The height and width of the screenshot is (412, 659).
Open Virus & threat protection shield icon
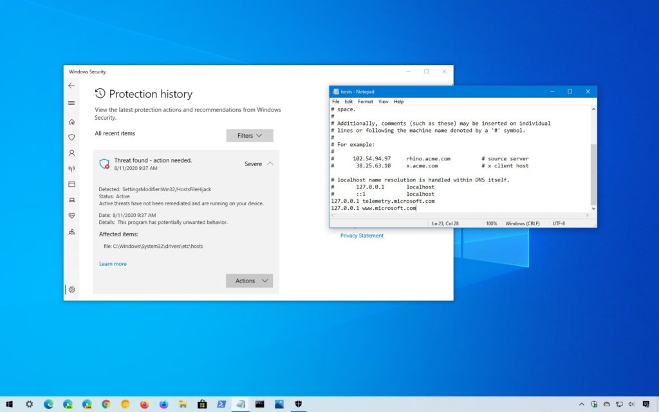(x=71, y=137)
